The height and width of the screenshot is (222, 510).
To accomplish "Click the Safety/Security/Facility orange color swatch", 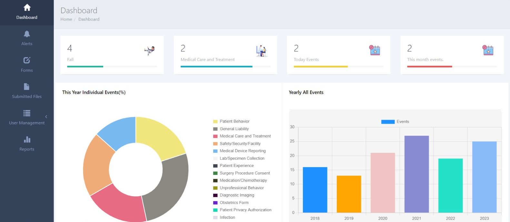I will (215, 144).
